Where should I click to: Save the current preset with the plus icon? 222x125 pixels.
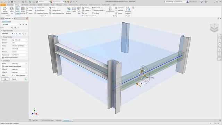[x=20, y=24]
